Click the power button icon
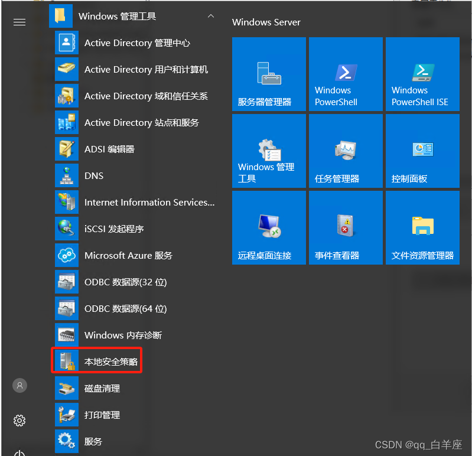The height and width of the screenshot is (456, 472). click(x=19, y=453)
